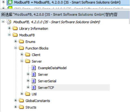Expand the Server function block node

click(28, 74)
